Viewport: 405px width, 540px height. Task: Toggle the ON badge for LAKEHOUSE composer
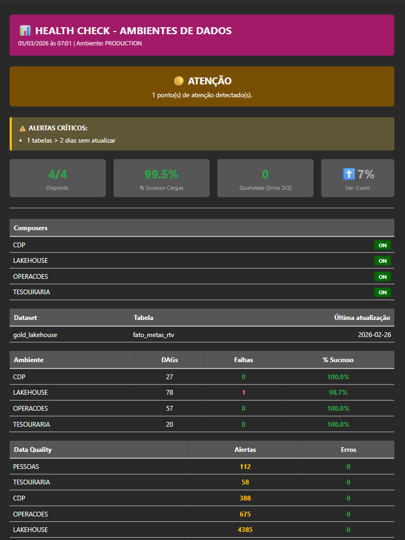383,261
